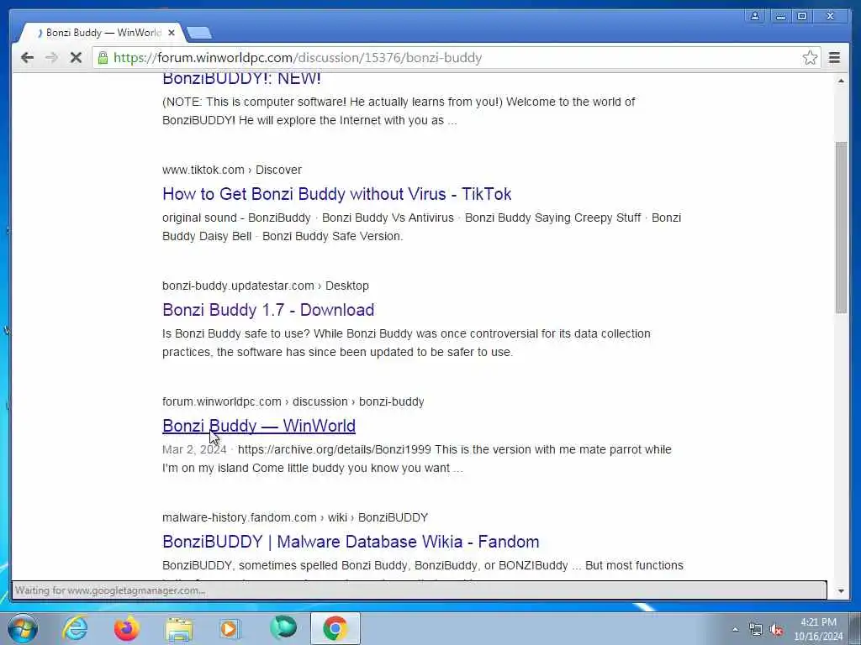Open BonziBUDDY | Malware Database Wikia - Fandom

pyautogui.click(x=351, y=542)
